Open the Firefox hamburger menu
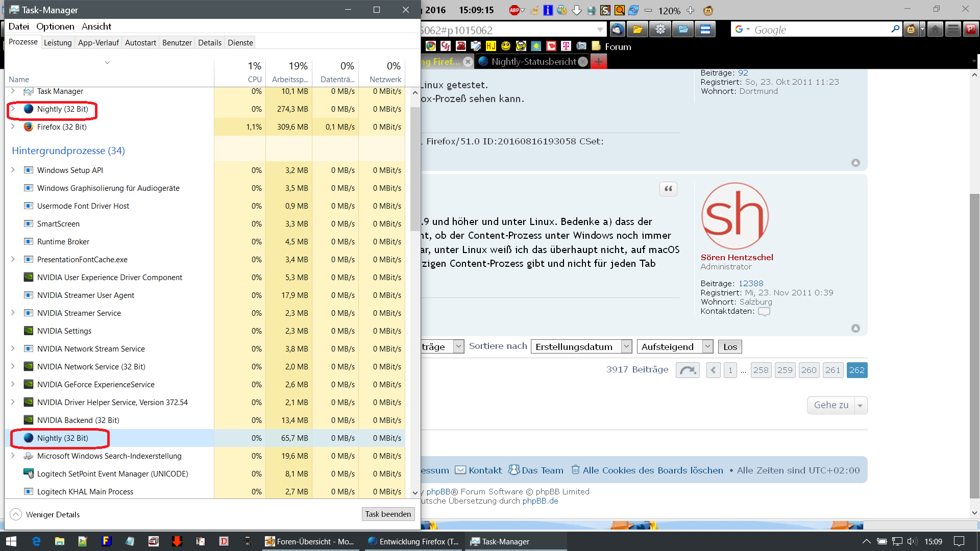Image resolution: width=980 pixels, height=551 pixels. tap(953, 30)
